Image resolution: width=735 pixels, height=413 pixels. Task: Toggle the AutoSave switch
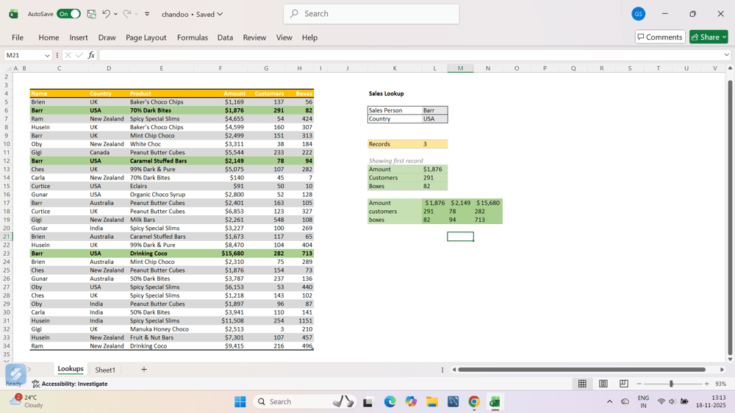tap(68, 14)
